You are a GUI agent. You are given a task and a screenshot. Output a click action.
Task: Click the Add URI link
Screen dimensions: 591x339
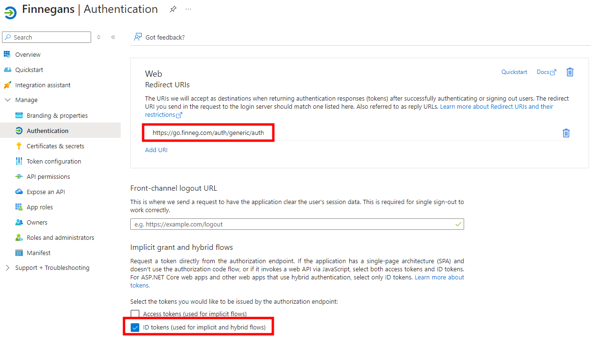pyautogui.click(x=156, y=150)
